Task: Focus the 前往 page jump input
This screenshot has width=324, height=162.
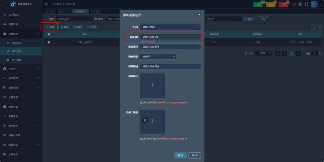Action: tap(315, 53)
